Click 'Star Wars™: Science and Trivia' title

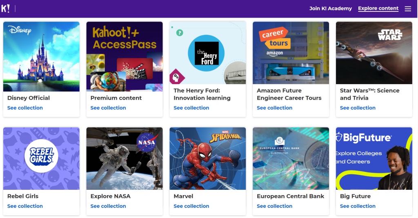[x=370, y=94]
